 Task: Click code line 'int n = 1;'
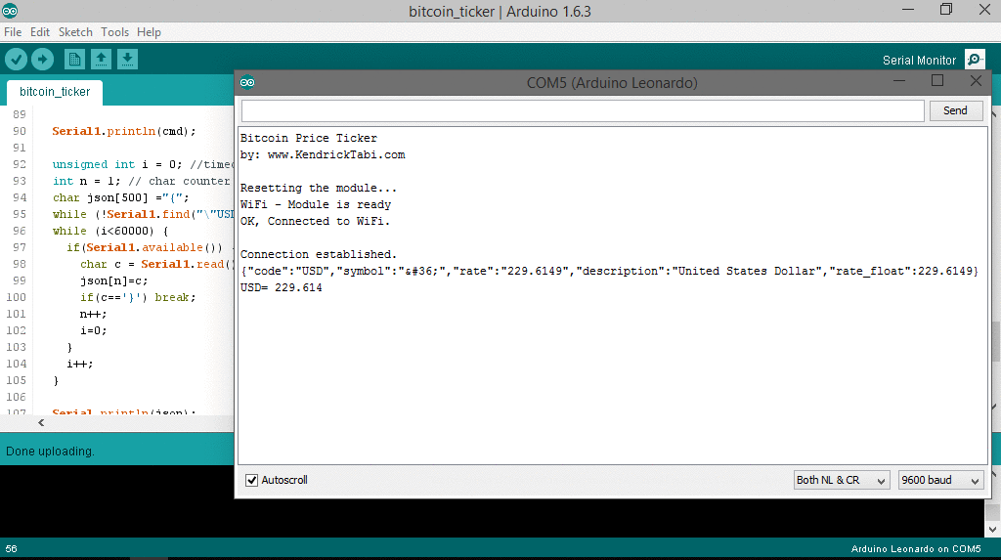tap(86, 182)
